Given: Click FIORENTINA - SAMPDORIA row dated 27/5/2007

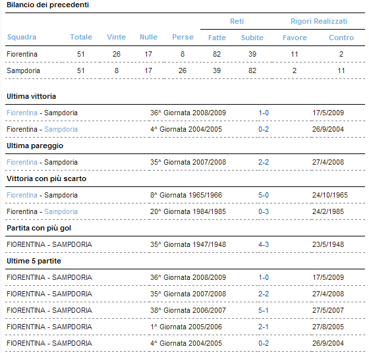Looking at the screenshot, I should tap(185, 310).
